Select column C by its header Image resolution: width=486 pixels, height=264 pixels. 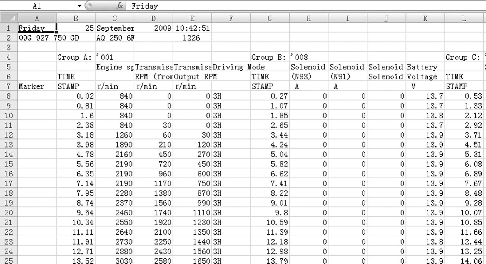(115, 18)
